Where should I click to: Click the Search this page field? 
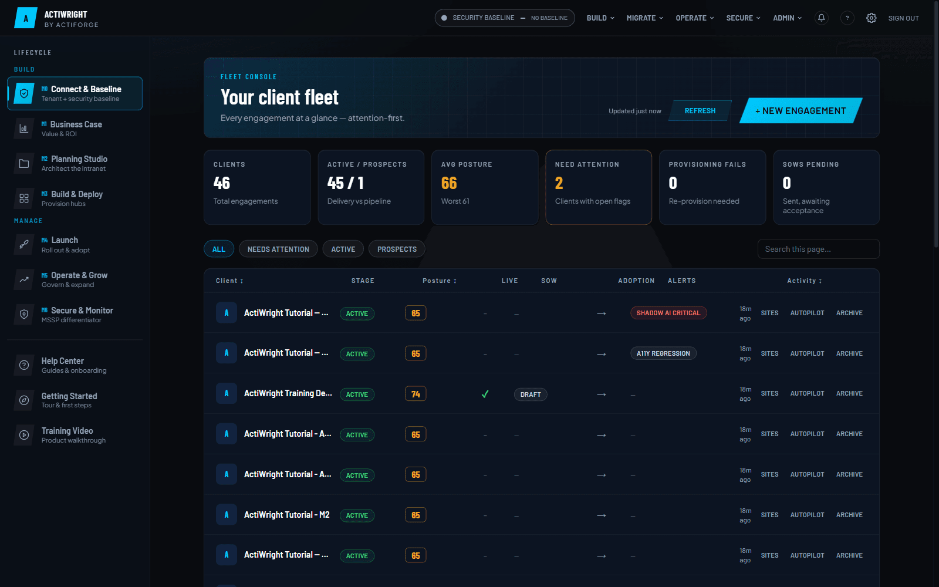point(819,249)
